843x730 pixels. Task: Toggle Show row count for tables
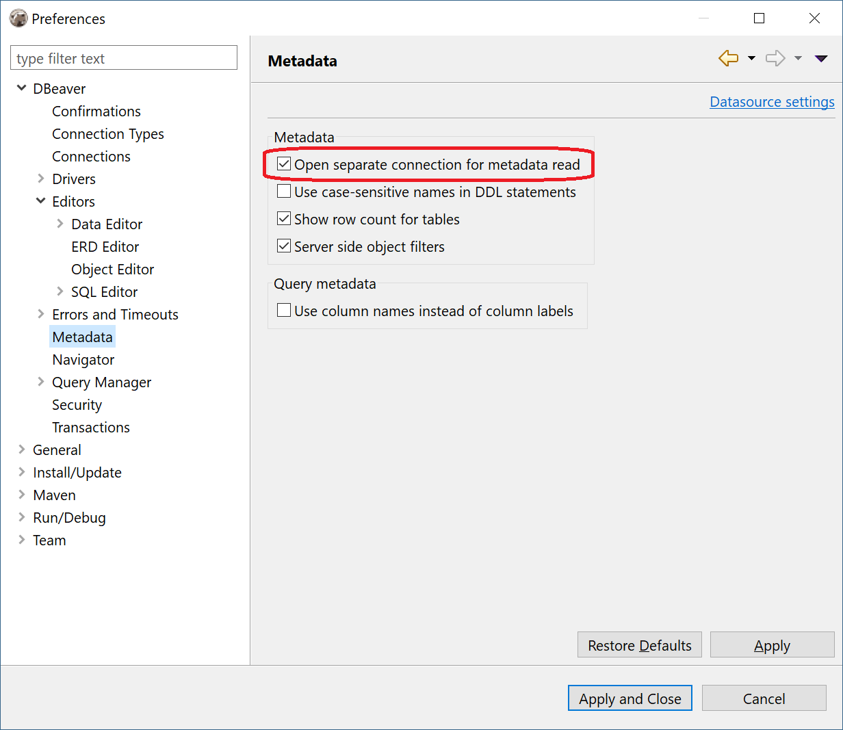pyautogui.click(x=284, y=219)
